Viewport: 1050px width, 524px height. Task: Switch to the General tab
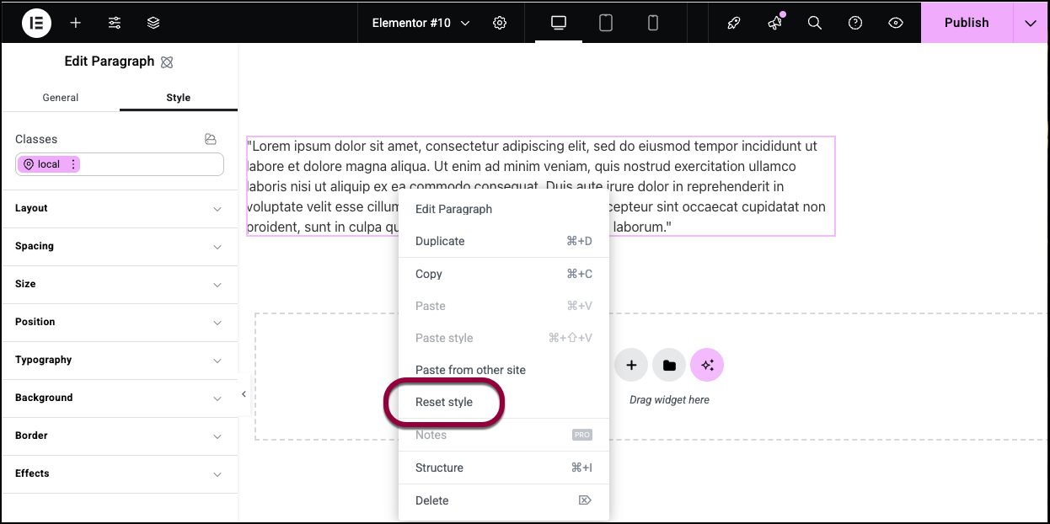(61, 98)
